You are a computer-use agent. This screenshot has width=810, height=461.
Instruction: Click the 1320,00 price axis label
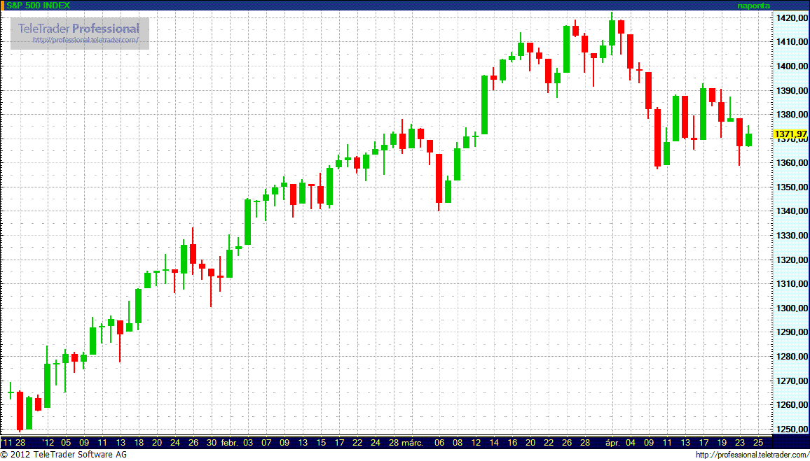pyautogui.click(x=792, y=260)
